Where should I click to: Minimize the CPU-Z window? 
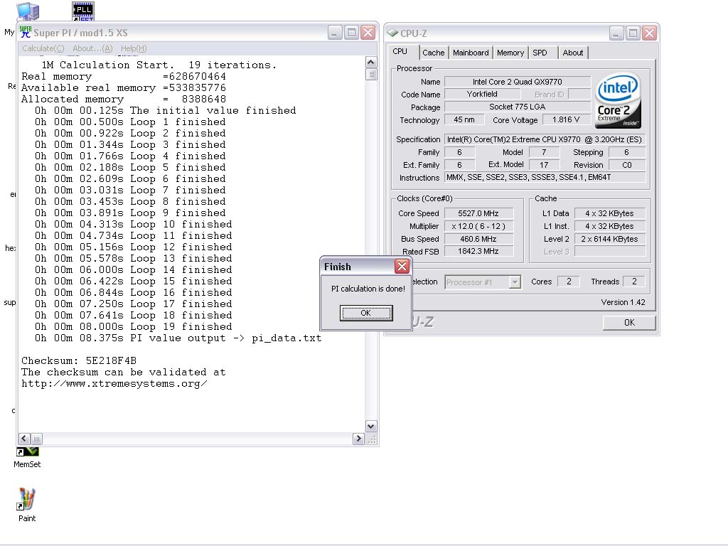click(616, 33)
